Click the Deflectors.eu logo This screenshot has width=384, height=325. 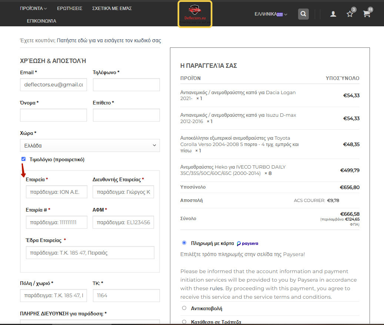pos(195,14)
